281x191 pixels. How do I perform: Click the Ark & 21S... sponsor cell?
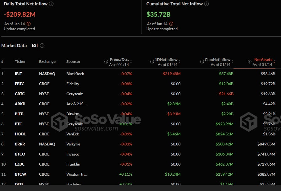[76, 104]
